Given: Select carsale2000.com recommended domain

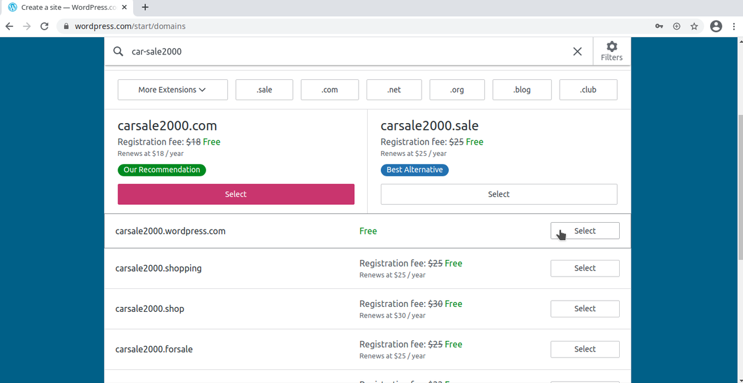Looking at the screenshot, I should coord(236,194).
